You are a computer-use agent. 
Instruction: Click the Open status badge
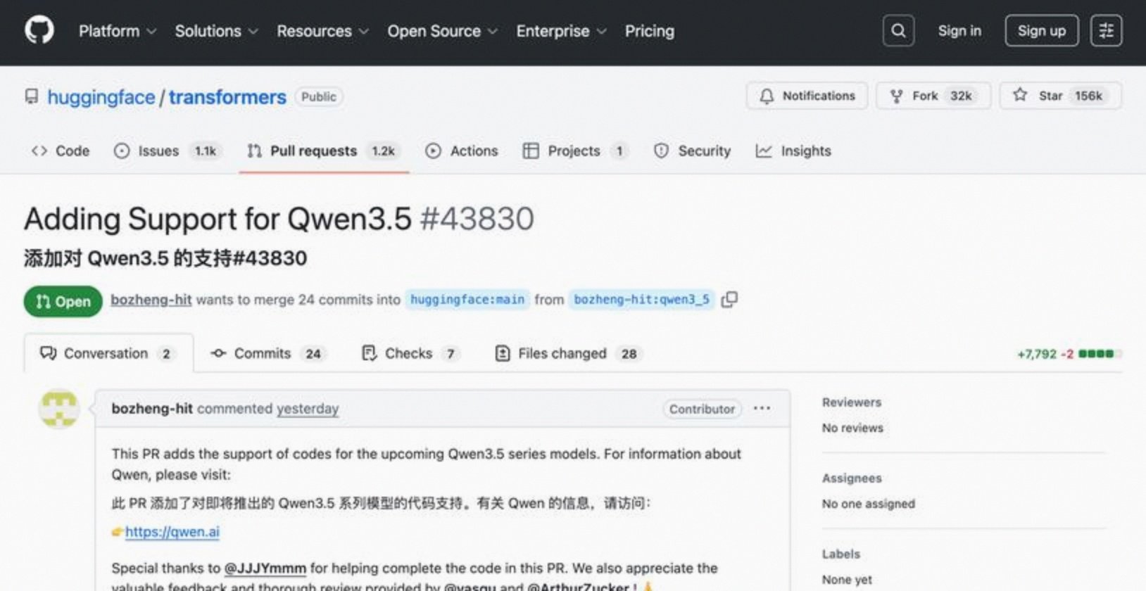point(63,301)
